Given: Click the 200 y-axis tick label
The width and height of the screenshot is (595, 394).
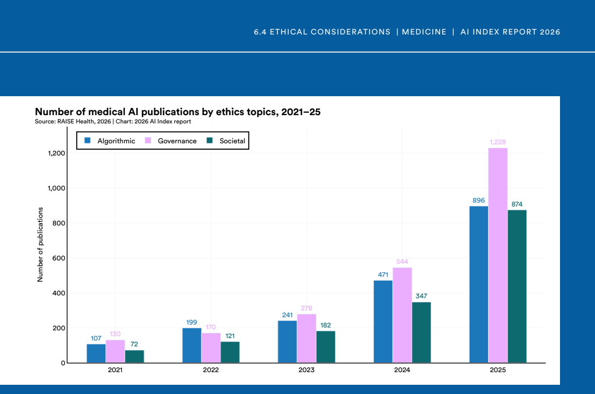Looking at the screenshot, I should click(x=59, y=328).
